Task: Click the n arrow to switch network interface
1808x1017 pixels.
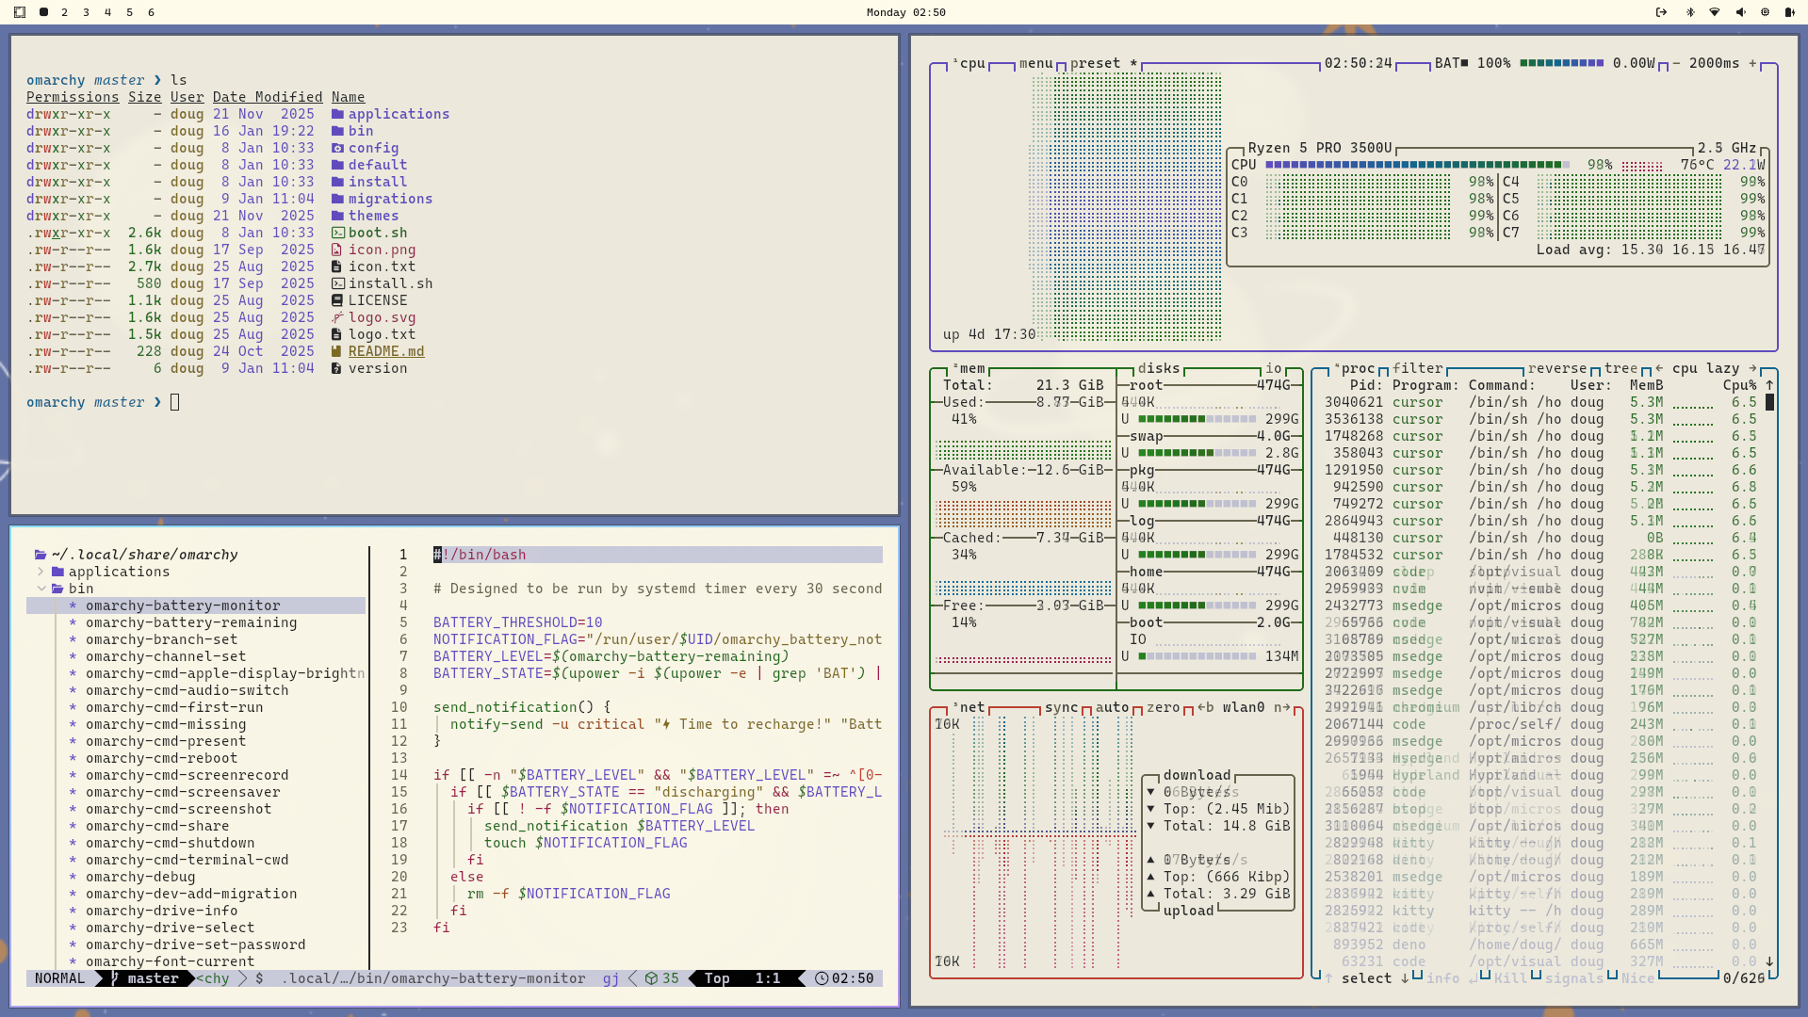Action: (1281, 707)
